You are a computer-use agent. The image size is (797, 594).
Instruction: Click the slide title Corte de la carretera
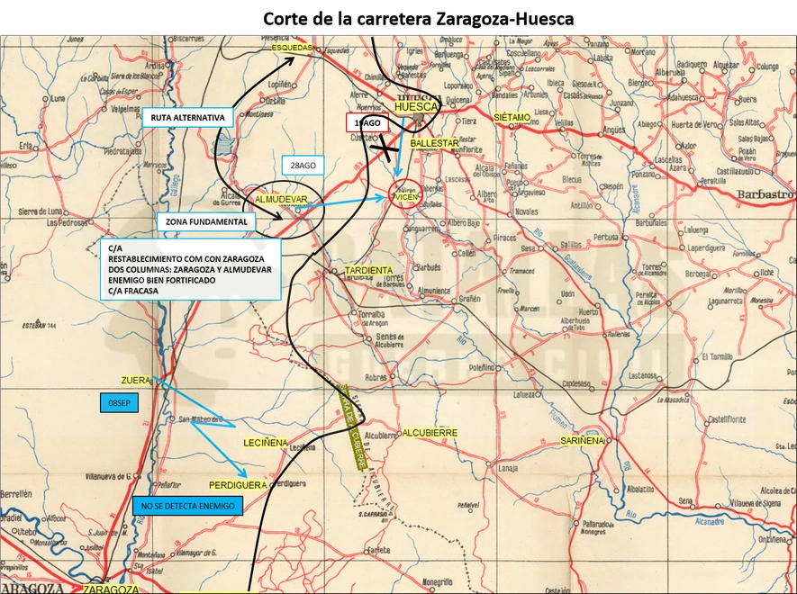pyautogui.click(x=419, y=19)
